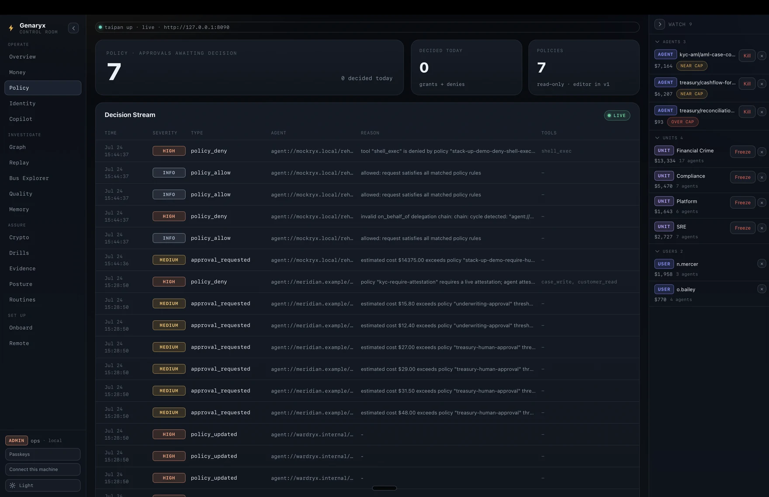Click the shell_exec tool cell

pyautogui.click(x=556, y=151)
